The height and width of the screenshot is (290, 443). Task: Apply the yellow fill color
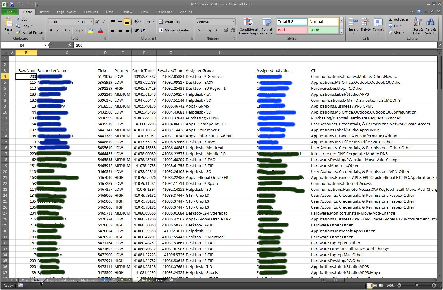pos(90,30)
